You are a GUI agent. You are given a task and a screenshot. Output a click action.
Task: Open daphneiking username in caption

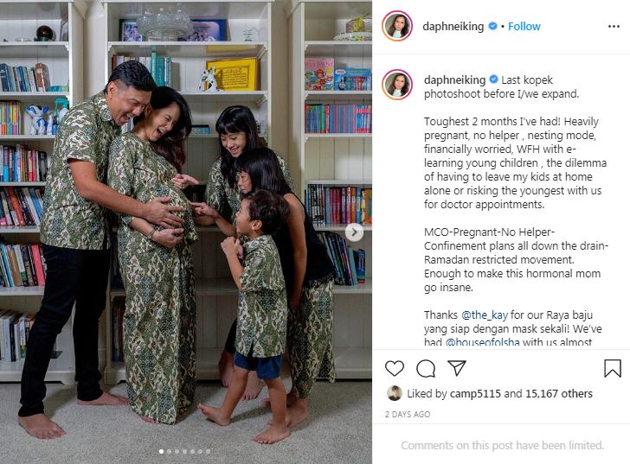point(454,79)
